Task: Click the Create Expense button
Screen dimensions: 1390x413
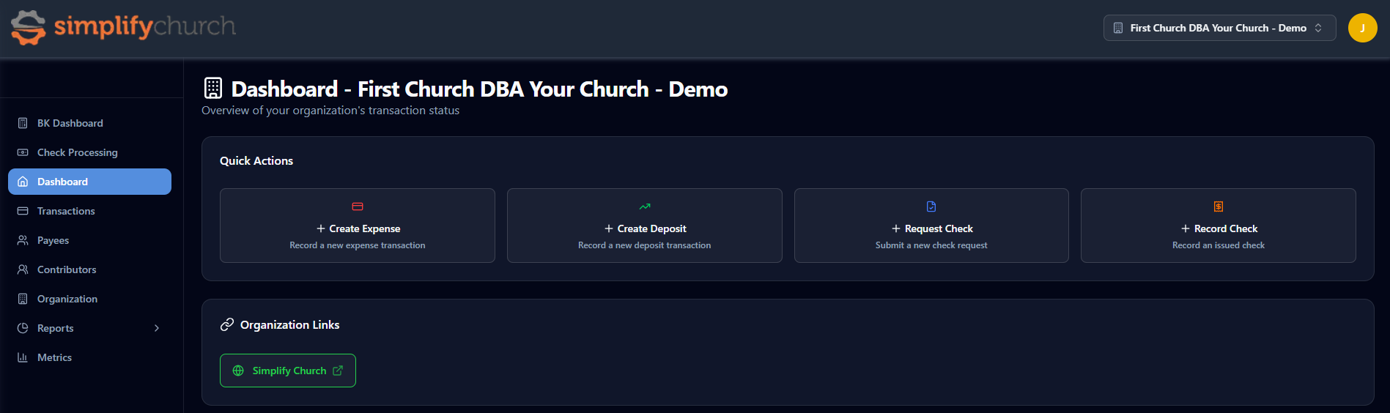Action: pos(358,228)
